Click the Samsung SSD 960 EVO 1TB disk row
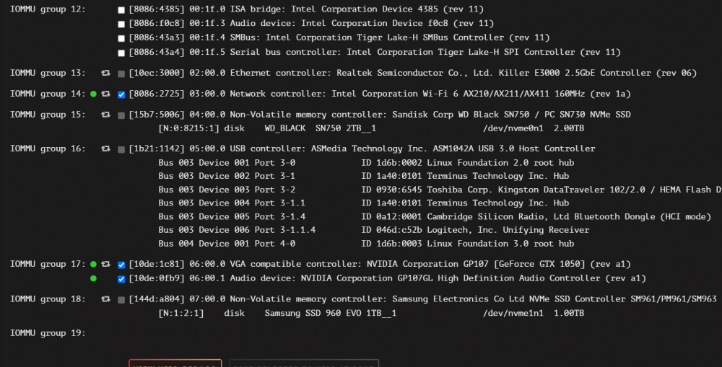 371,313
